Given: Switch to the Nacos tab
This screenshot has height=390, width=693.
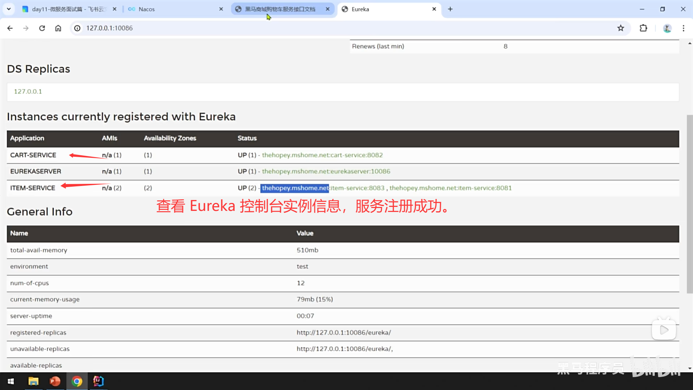Looking at the screenshot, I should 147,9.
